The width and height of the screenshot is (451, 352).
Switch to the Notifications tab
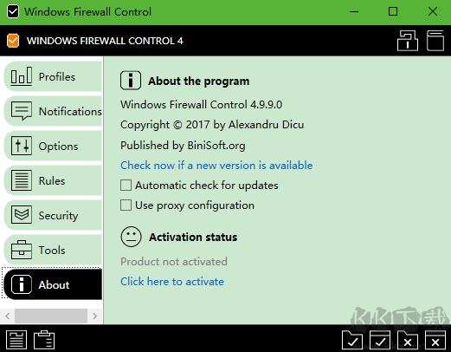[x=53, y=111]
